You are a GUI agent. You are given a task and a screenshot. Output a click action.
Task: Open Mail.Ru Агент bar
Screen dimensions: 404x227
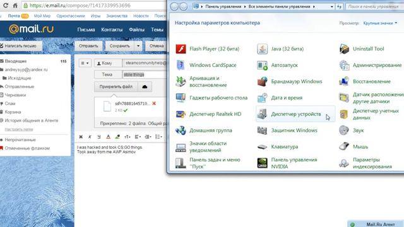coord(376,224)
